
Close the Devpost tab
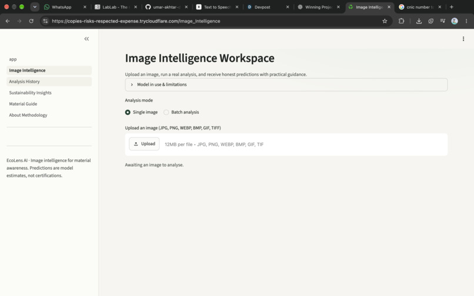[288, 7]
